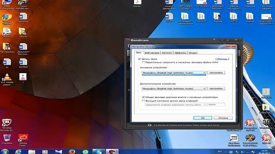This screenshot has height=154, width=275.
Task: Open the ГЛОТАНИЕ 2 presentation file
Action: (x=202, y=4)
